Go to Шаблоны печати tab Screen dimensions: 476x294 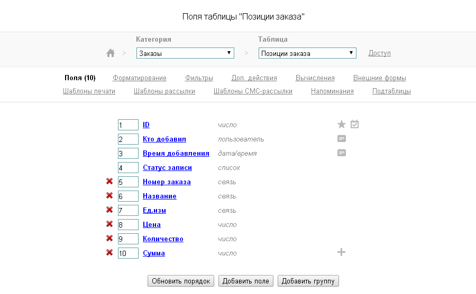pyautogui.click(x=89, y=91)
